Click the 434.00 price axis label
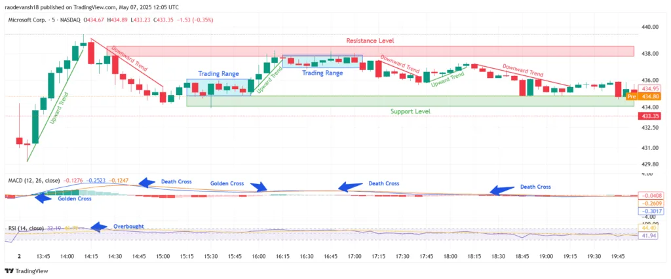The height and width of the screenshot is (279, 671). [x=649, y=107]
